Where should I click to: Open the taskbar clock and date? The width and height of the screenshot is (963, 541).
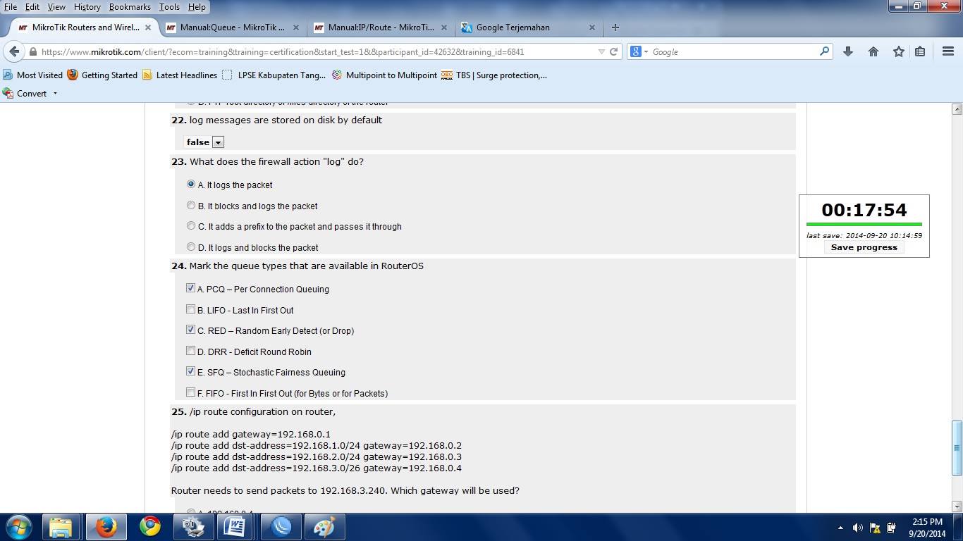pyautogui.click(x=927, y=528)
